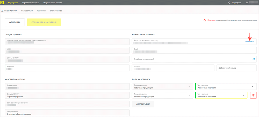Click the yellow Честный знак logo icon
Screen dimensions: 259x117
click(x=2, y=3)
